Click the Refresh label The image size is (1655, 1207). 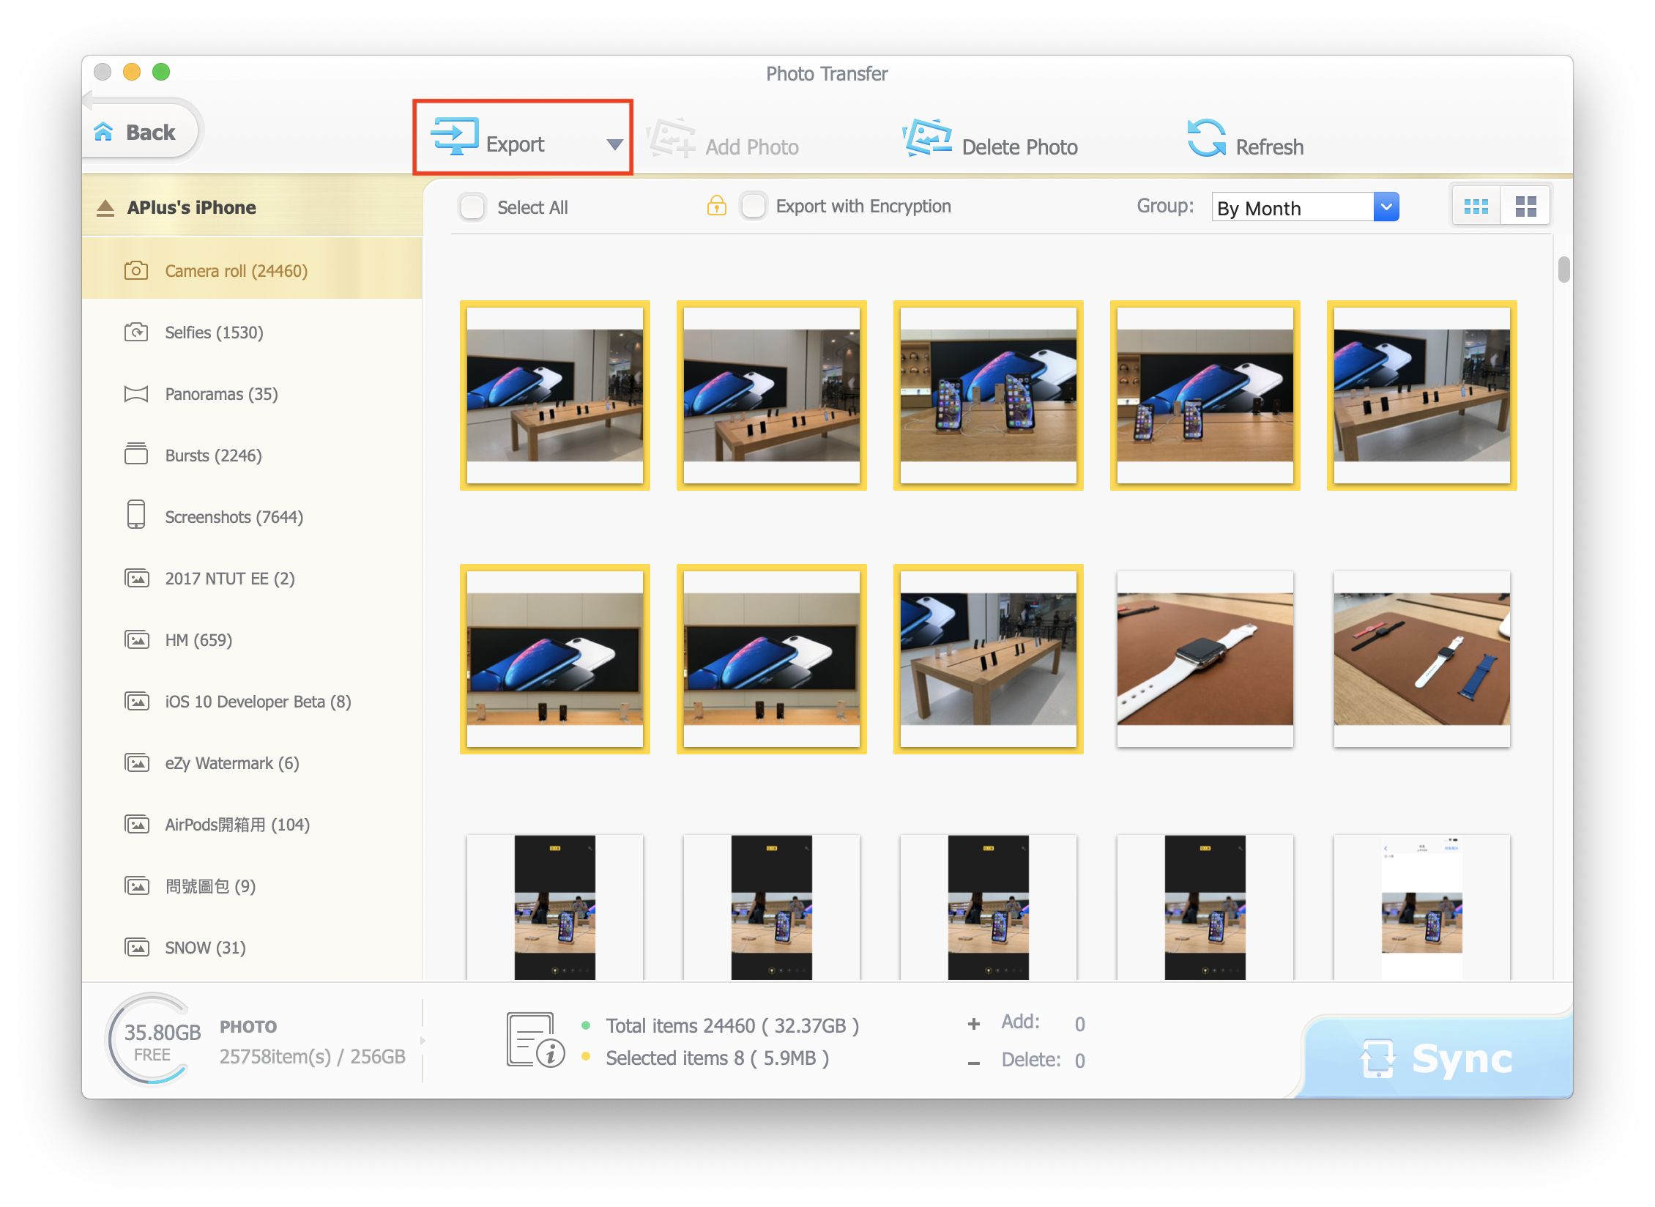pyautogui.click(x=1270, y=147)
